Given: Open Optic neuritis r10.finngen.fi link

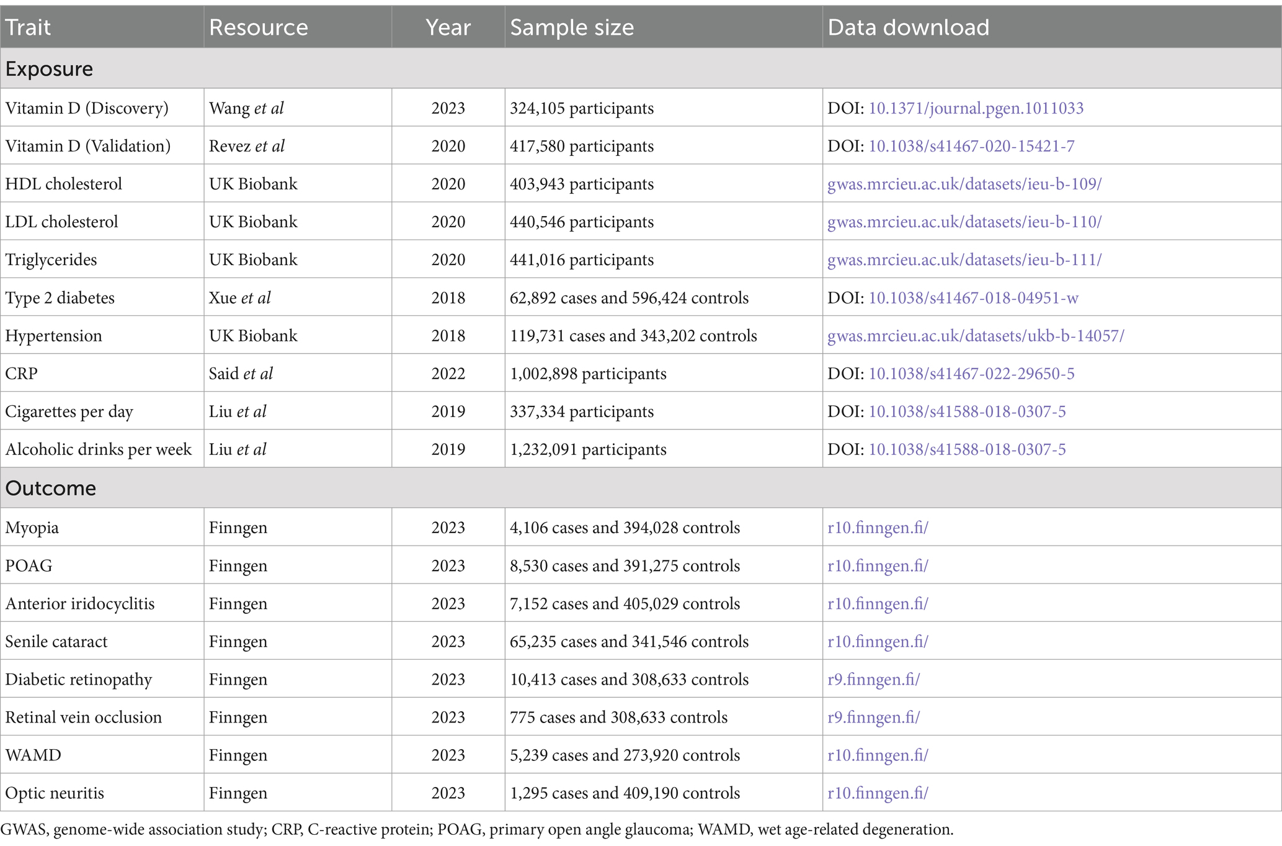Looking at the screenshot, I should coord(878,793).
